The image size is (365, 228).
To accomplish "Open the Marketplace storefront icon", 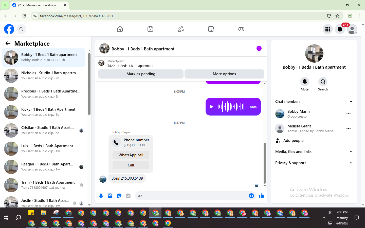I will (x=211, y=29).
